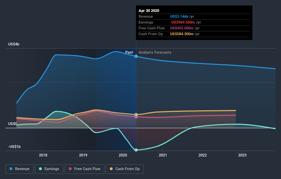The width and height of the screenshot is (281, 179).
Task: Click the 2023 x-axis label
Action: 242,155
